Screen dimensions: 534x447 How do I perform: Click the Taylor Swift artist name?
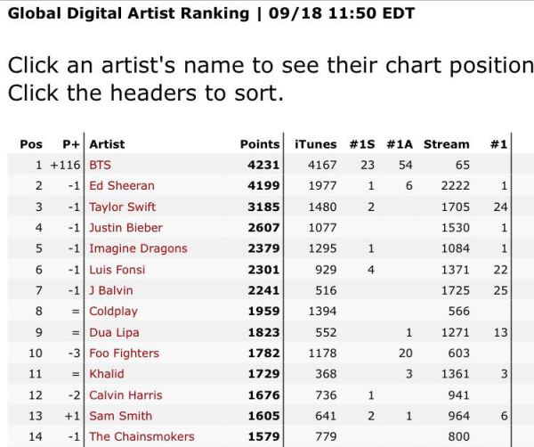tap(124, 207)
